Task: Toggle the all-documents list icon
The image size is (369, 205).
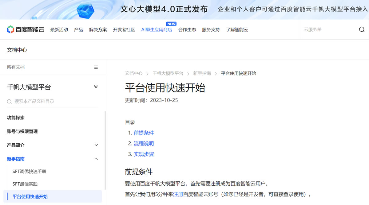Action: coord(96,67)
